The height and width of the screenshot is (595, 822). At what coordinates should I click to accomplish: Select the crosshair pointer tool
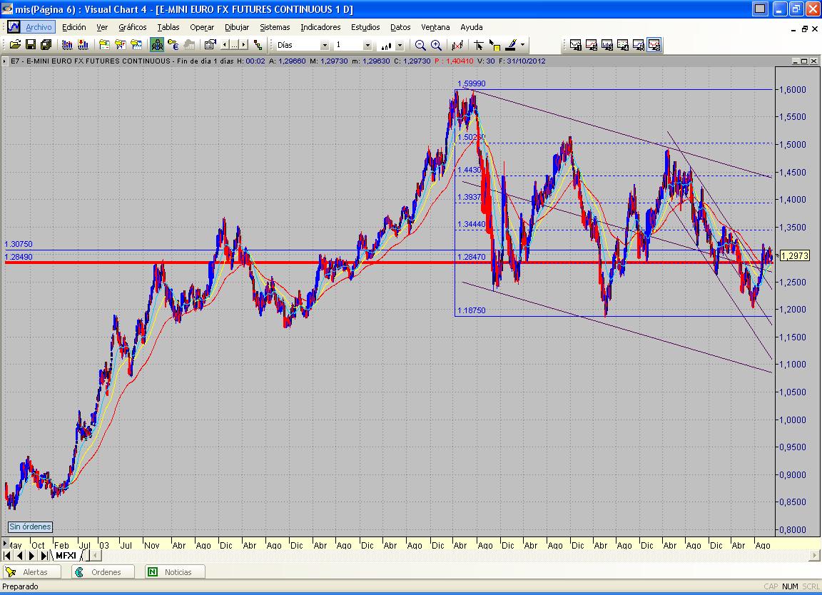pyautogui.click(x=478, y=45)
